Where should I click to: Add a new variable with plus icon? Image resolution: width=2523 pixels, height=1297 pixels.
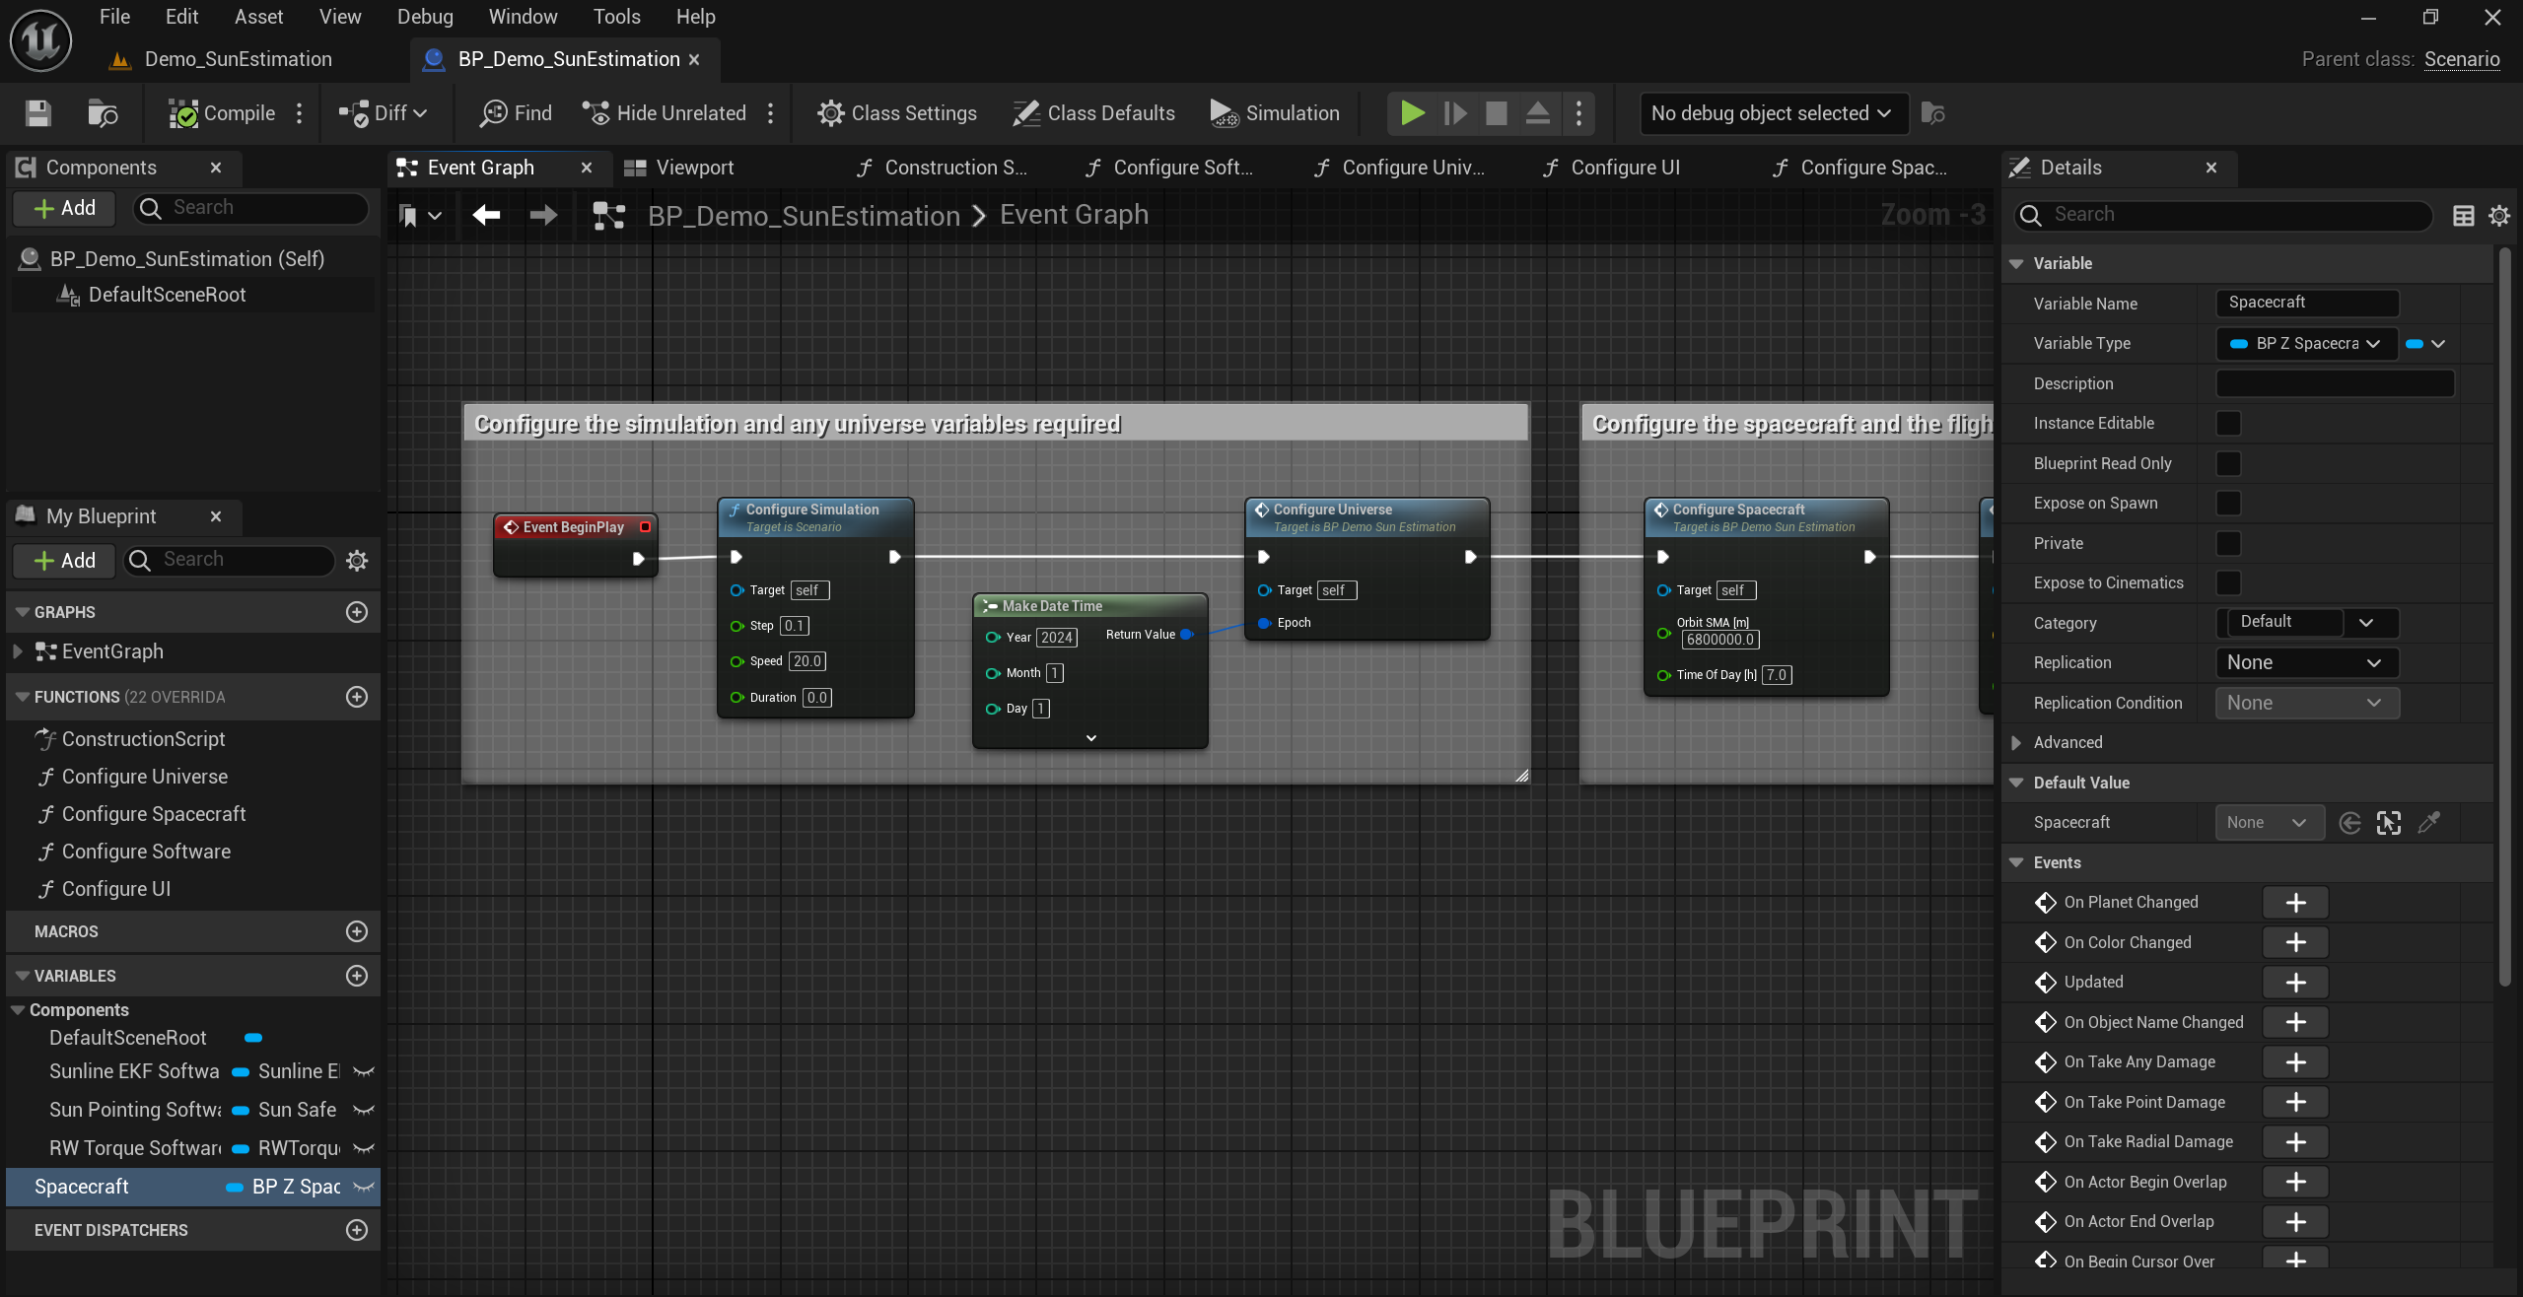point(357,976)
